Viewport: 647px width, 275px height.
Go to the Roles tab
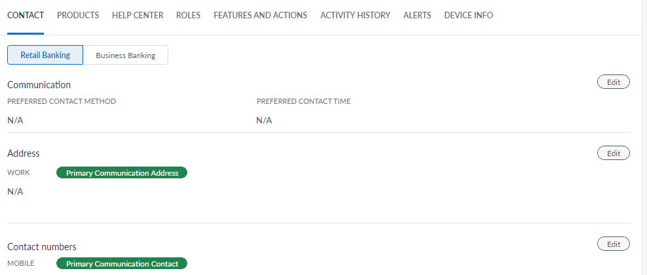188,15
